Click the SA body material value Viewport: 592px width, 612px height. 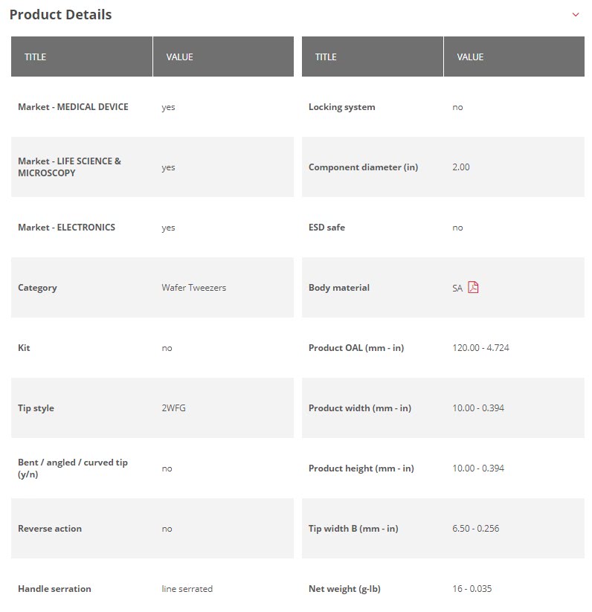457,289
